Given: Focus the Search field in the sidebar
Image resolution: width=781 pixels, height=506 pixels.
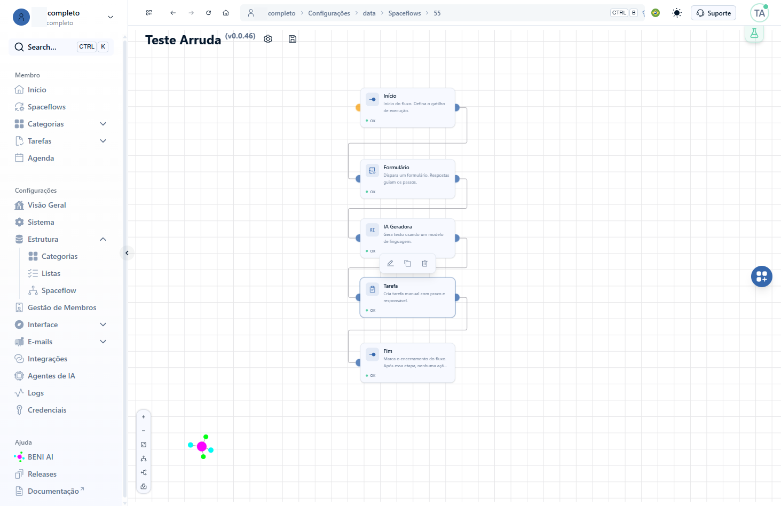Looking at the screenshot, I should pos(61,47).
